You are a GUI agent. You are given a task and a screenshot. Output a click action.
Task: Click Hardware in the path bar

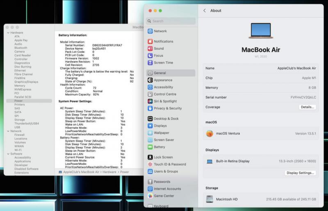coord(109,172)
